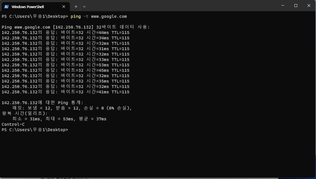Click the reply line with 시간=45ms
This screenshot has height=179, width=316.
coord(66,70)
